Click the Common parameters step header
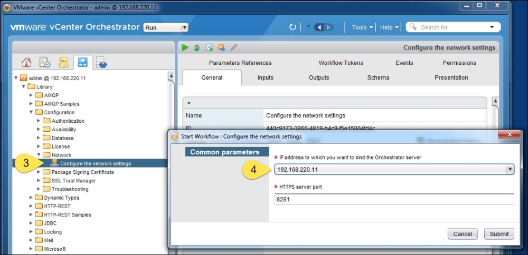Image resolution: width=528 pixels, height=255 pixels. click(227, 152)
